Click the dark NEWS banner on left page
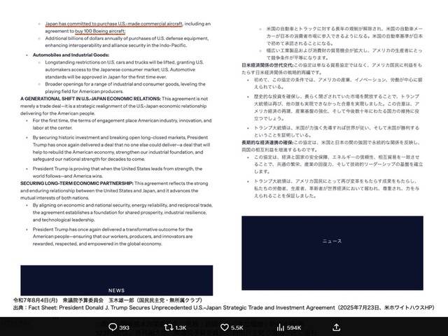The width and height of the screenshot is (448, 336). click(x=116, y=280)
